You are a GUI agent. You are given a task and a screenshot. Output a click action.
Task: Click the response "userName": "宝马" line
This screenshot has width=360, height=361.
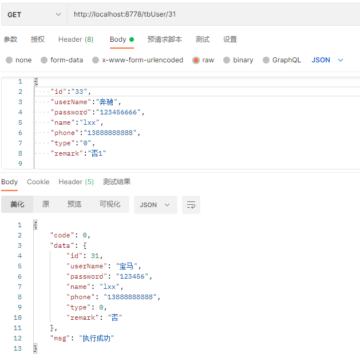pyautogui.click(x=104, y=266)
